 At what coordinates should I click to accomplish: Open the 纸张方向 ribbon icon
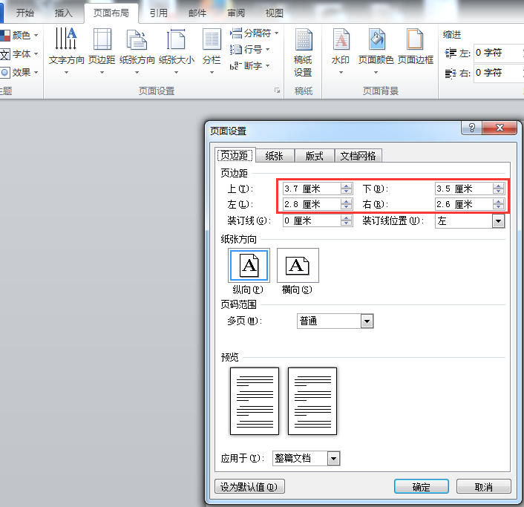137,50
